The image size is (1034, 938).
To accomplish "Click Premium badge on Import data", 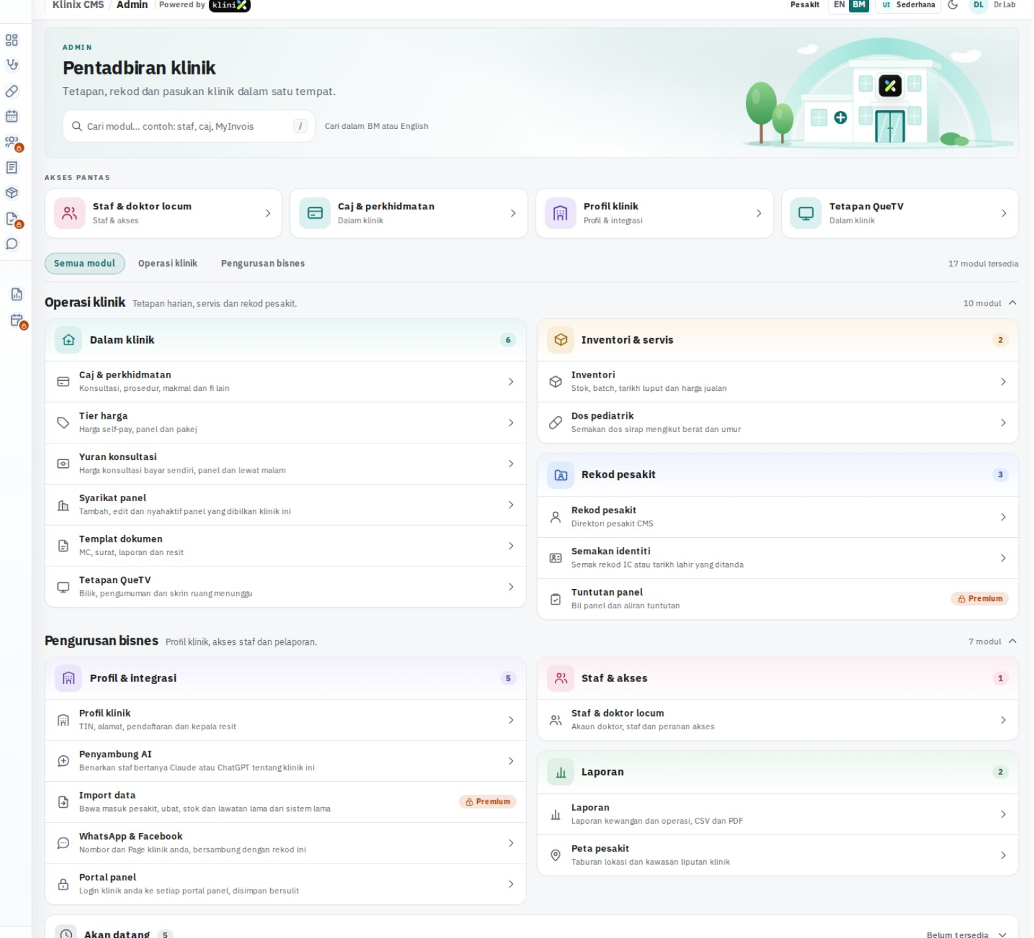I will pos(488,802).
